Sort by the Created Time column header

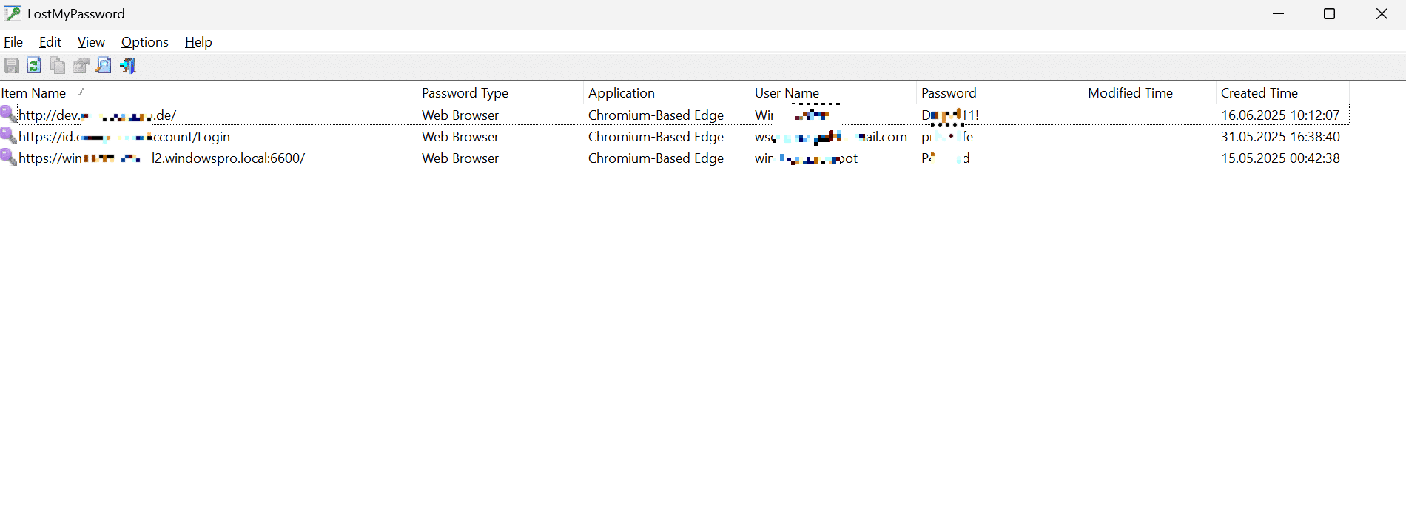(x=1259, y=93)
